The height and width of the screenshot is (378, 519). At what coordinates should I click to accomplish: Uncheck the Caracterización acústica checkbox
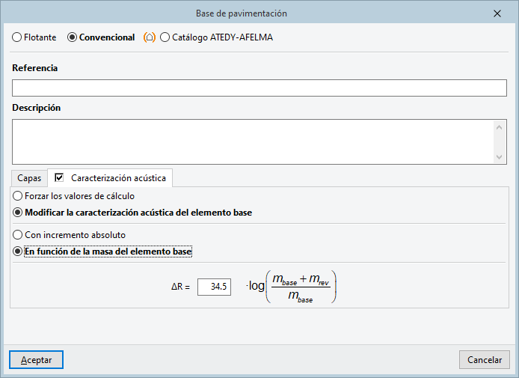[x=60, y=178]
